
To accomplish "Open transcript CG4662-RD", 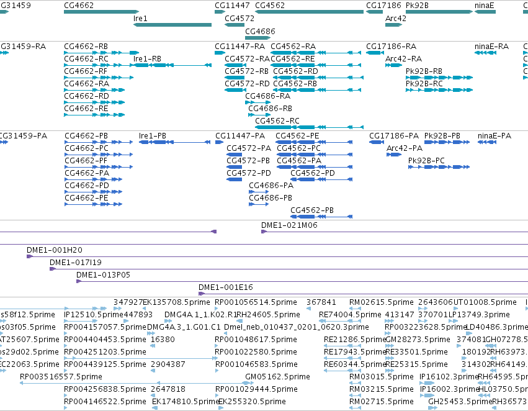I will pyautogui.click(x=86, y=96).
